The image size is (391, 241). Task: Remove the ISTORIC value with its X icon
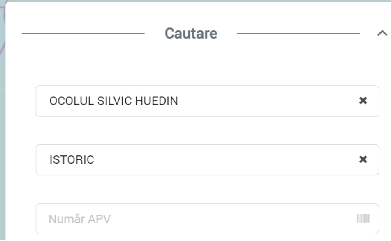363,159
